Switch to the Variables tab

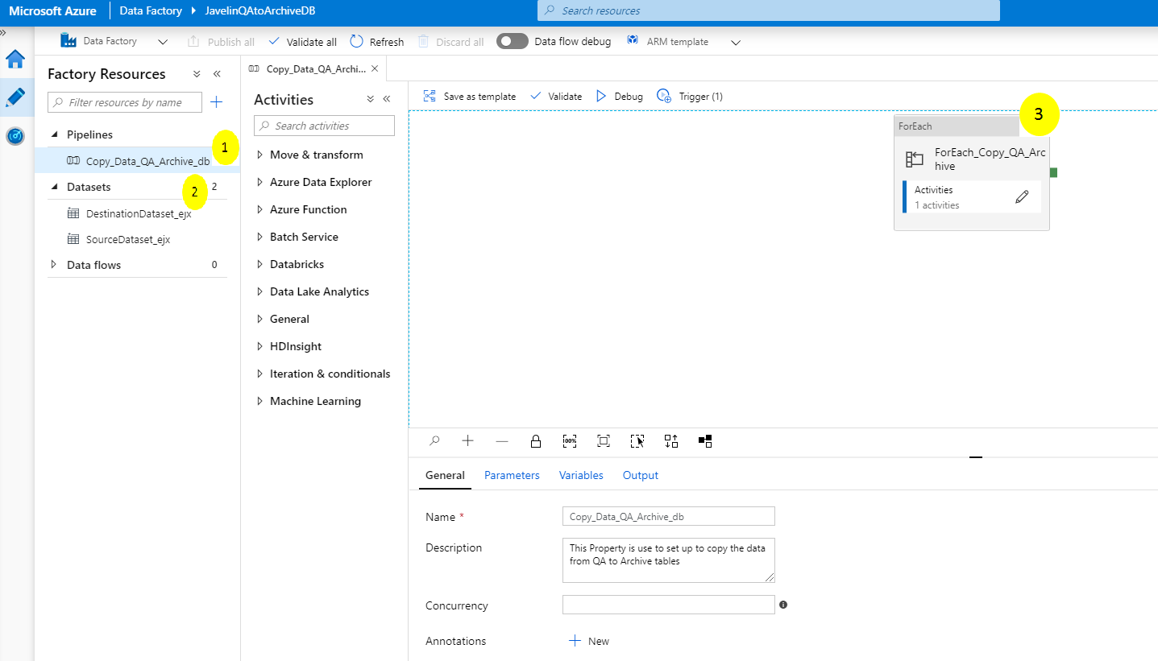pyautogui.click(x=581, y=475)
